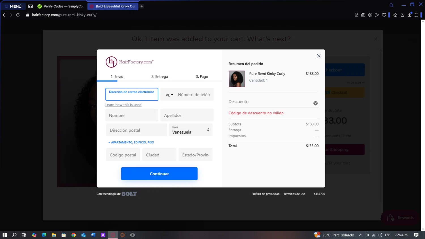Open the ad blocker shield icon
The image size is (425, 239).
pos(370,15)
